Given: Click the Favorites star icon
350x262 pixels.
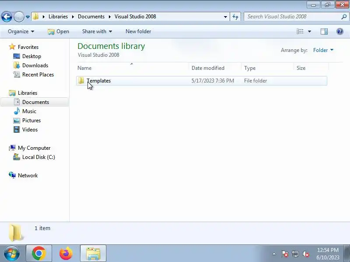Looking at the screenshot, I should pyautogui.click(x=12, y=47).
